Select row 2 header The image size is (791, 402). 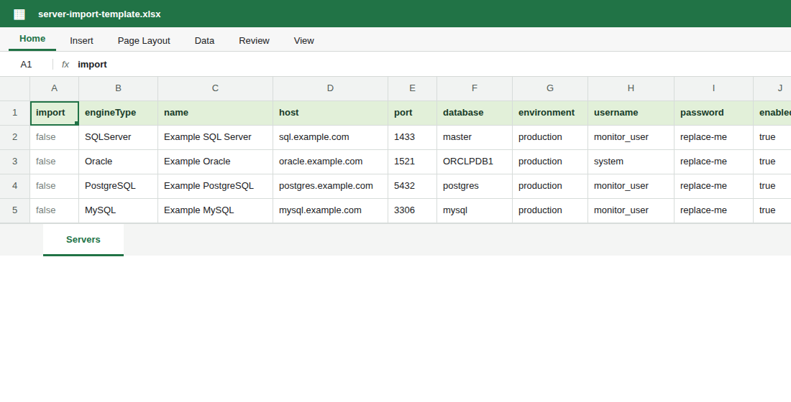point(14,137)
